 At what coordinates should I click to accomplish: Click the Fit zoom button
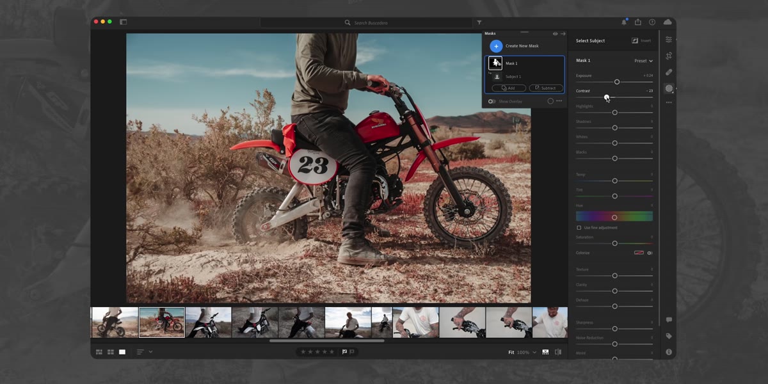(511, 352)
